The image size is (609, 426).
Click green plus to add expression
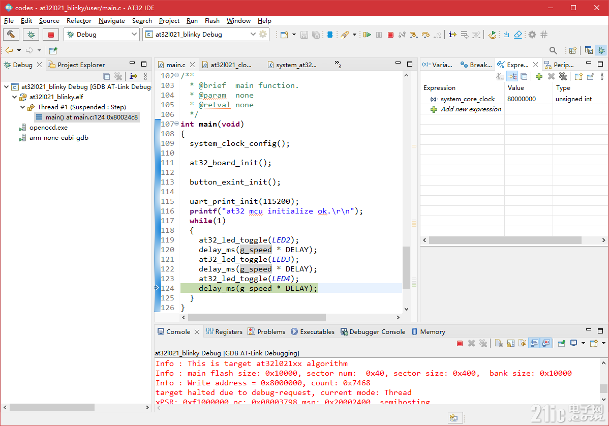539,76
